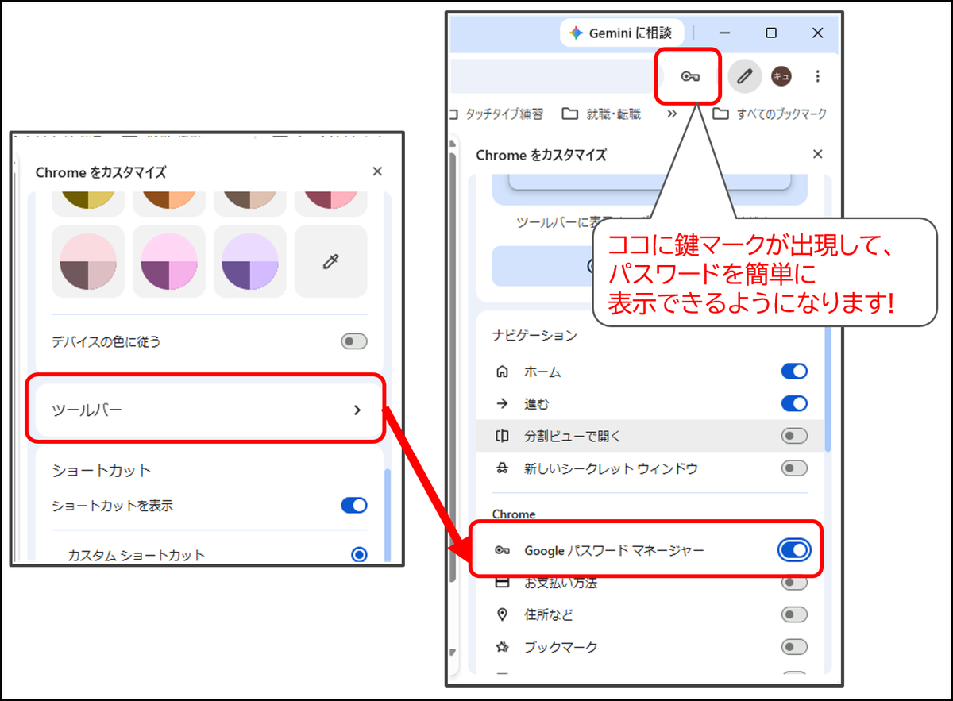This screenshot has height=701, width=953.
Task: Toggle the 進む navigation switch
Action: point(794,404)
